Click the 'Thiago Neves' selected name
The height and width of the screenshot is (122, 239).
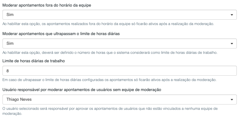[19, 99]
